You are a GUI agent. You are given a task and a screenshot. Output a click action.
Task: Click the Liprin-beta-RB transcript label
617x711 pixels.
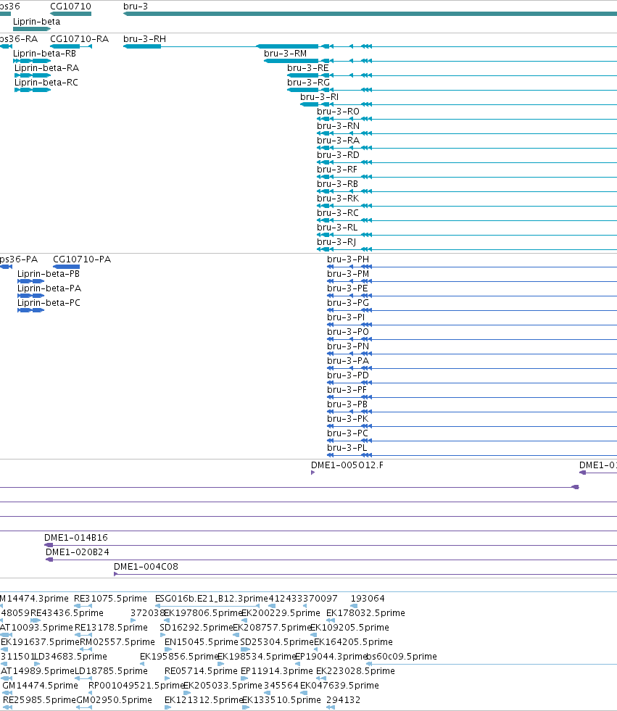[44, 54]
